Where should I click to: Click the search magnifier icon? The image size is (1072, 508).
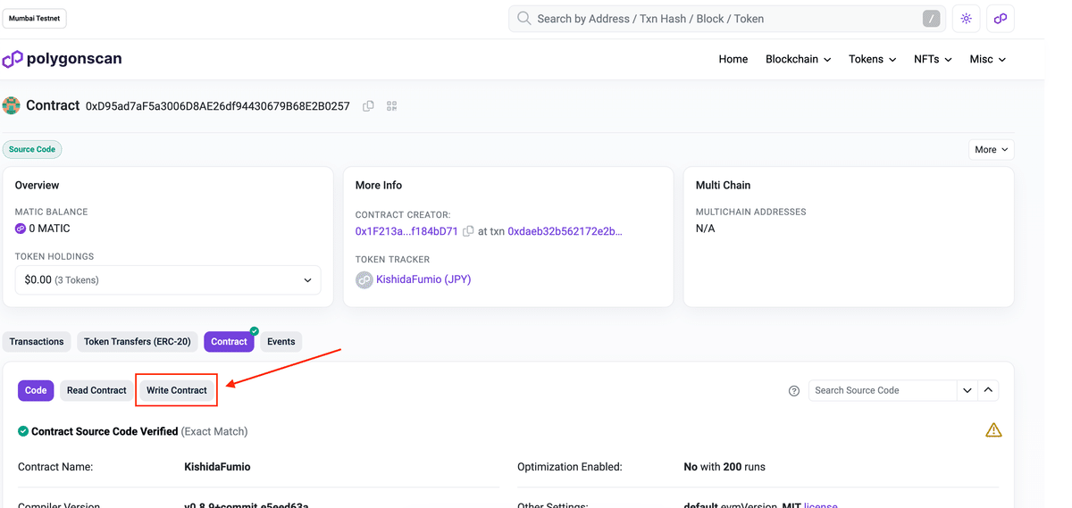[x=524, y=19]
